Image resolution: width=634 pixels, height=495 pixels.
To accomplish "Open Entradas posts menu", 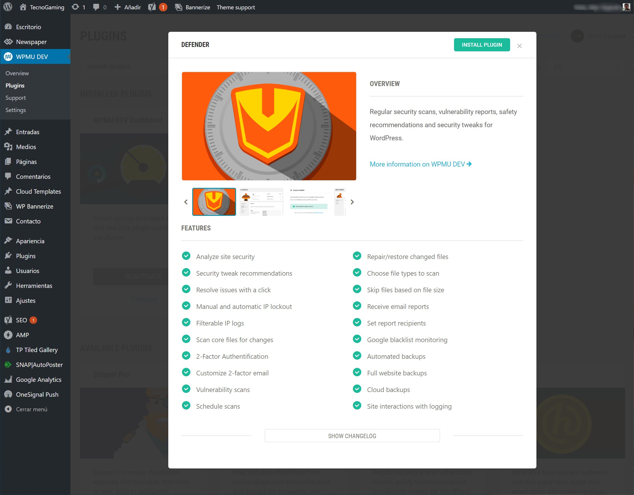I will pyautogui.click(x=35, y=132).
